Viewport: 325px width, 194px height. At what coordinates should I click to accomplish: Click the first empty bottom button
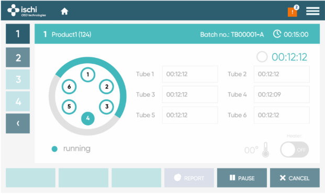pyautogui.click(x=30, y=178)
